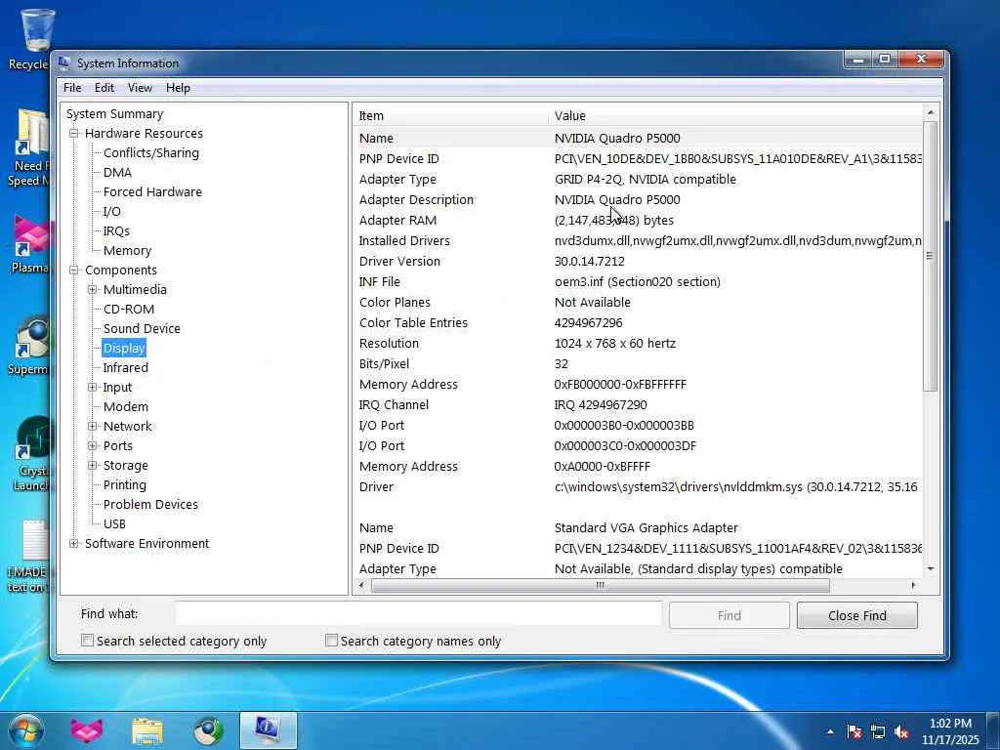Select Sound Device tree item

(142, 328)
